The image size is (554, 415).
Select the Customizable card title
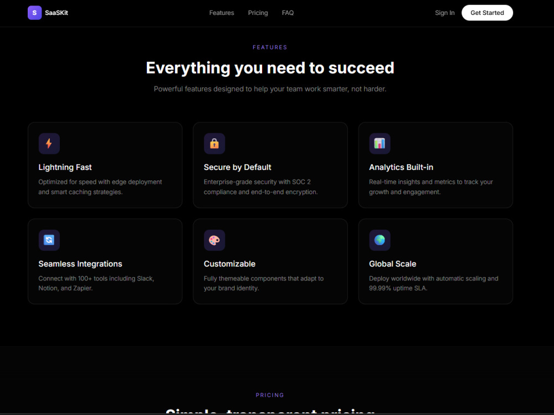230,264
